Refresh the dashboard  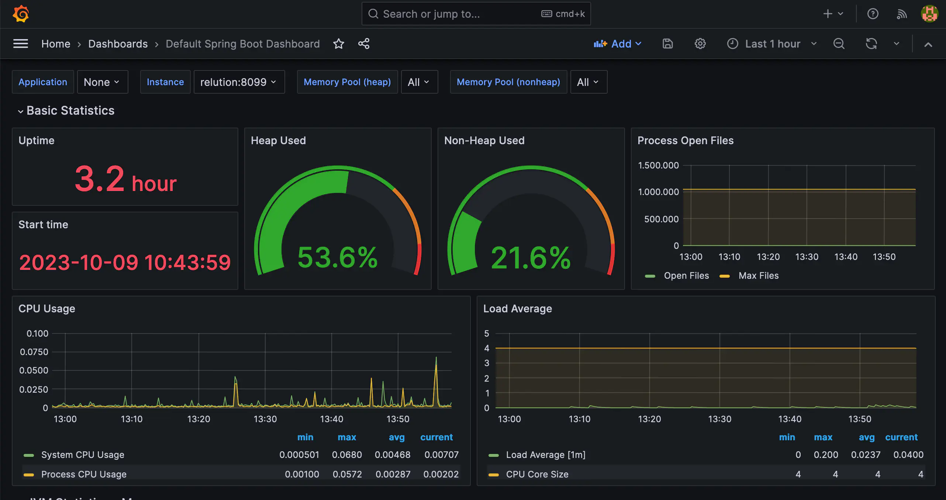click(x=871, y=44)
